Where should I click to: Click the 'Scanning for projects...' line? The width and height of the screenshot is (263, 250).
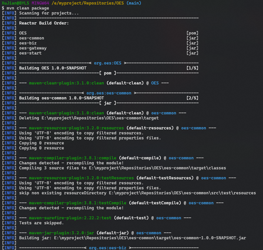(x=49, y=13)
